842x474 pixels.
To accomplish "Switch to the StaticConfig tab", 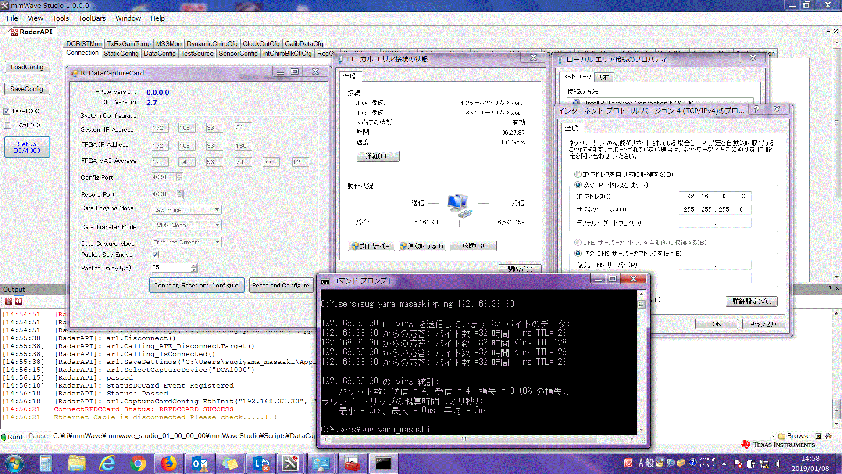I will [x=121, y=54].
